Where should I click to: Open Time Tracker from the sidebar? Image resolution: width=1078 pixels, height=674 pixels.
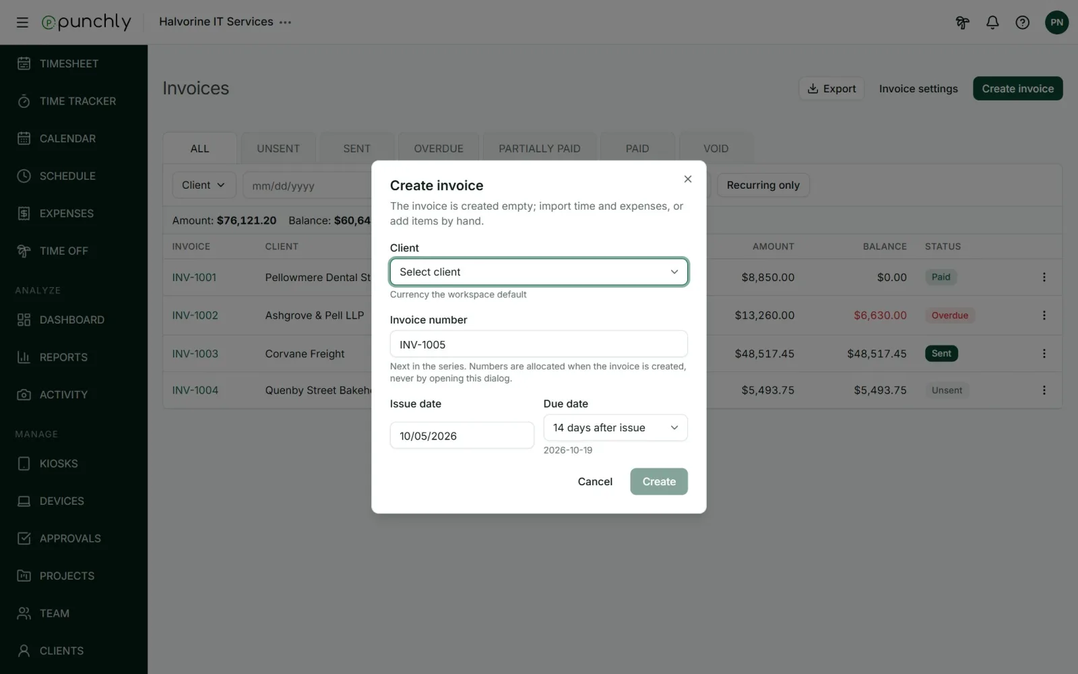73,101
